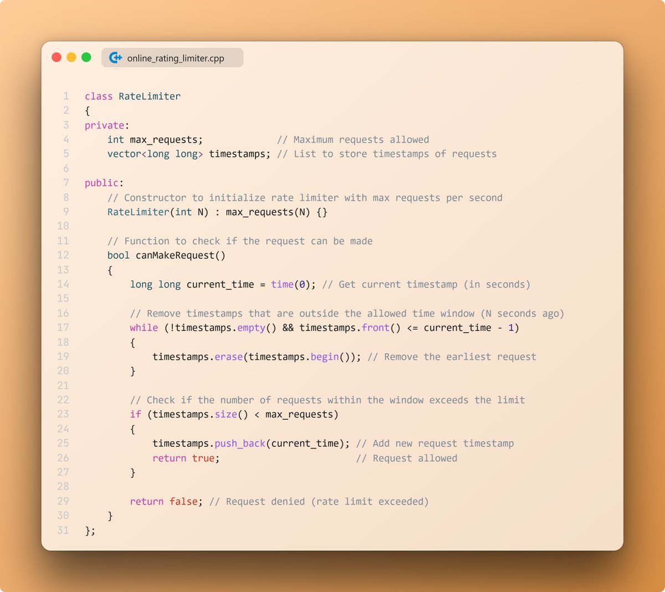This screenshot has width=665, height=592.
Task: Click the 'Maximum requests allowed' comment
Action: click(353, 140)
